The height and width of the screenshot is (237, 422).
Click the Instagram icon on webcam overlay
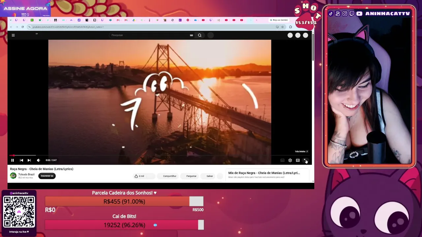345,13
